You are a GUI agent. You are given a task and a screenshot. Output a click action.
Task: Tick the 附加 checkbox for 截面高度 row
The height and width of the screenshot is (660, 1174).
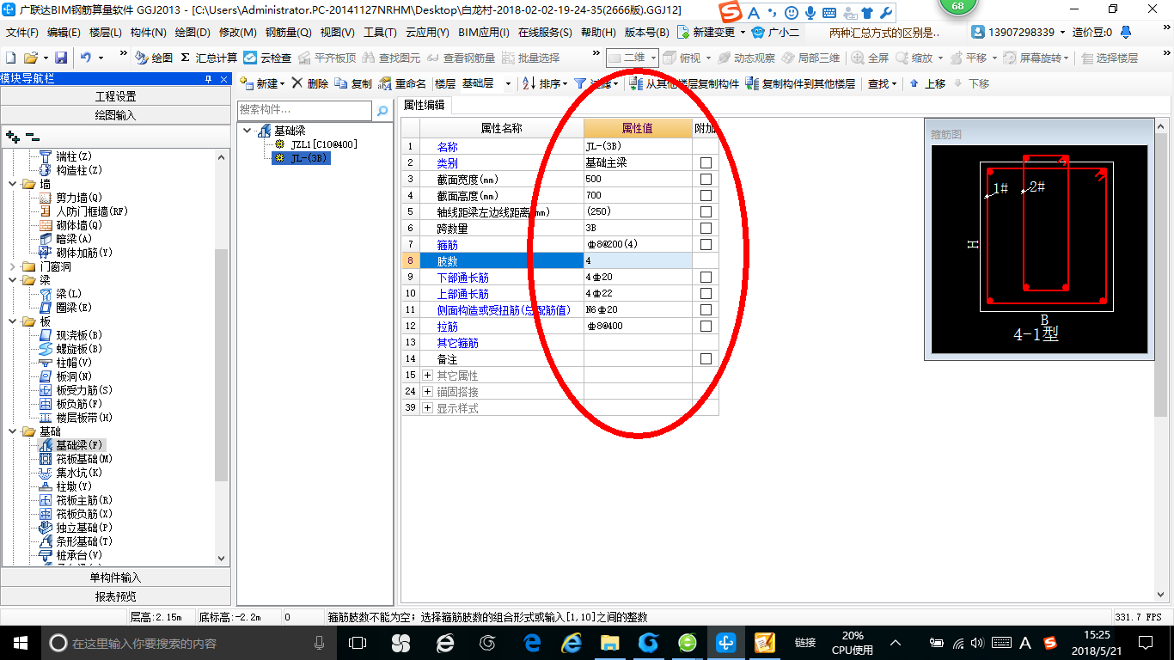pos(706,195)
